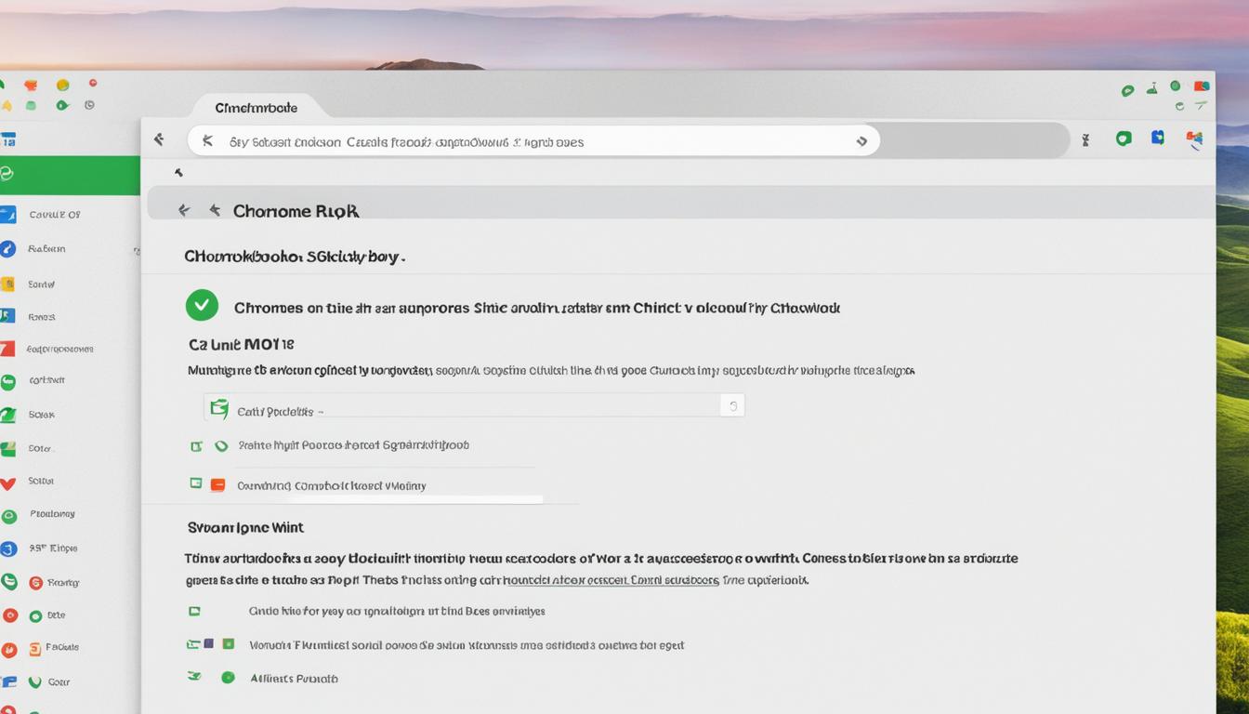Toggle checkbox beside 'Srahte hpiit Pooroce'
Viewport: 1249px width, 714px height.
pyautogui.click(x=196, y=446)
